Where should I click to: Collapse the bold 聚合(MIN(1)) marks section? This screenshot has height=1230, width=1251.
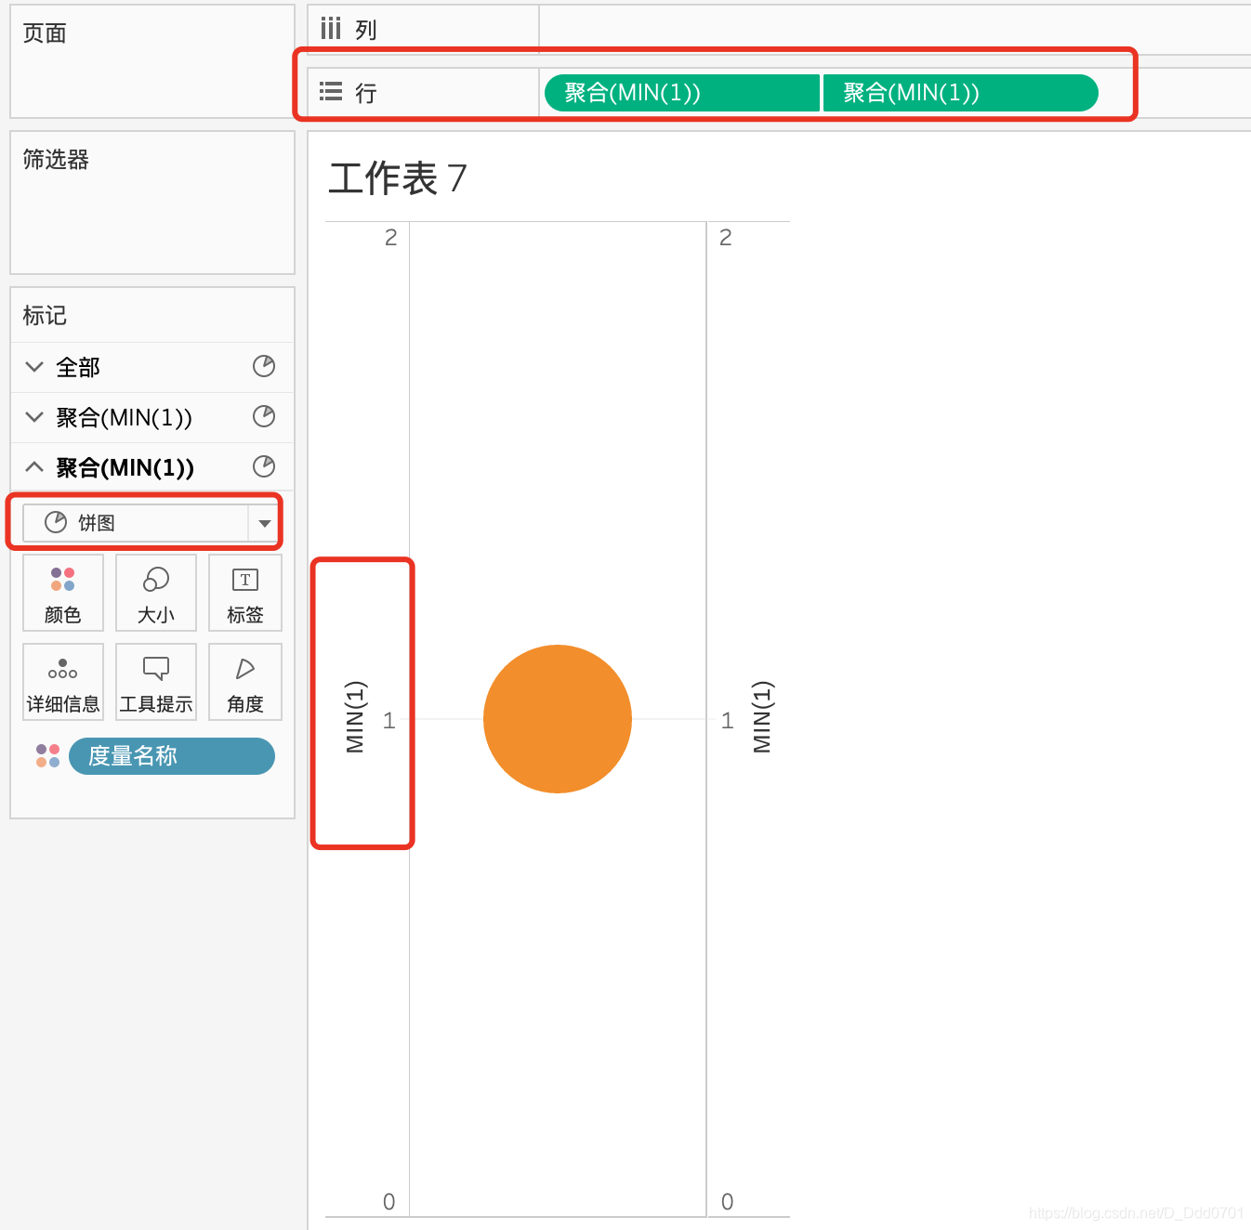coord(34,467)
